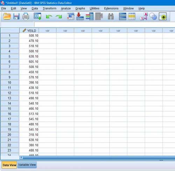175x171 pixels.
Task: Click the cell editor input bar
Action: tap(105, 24)
